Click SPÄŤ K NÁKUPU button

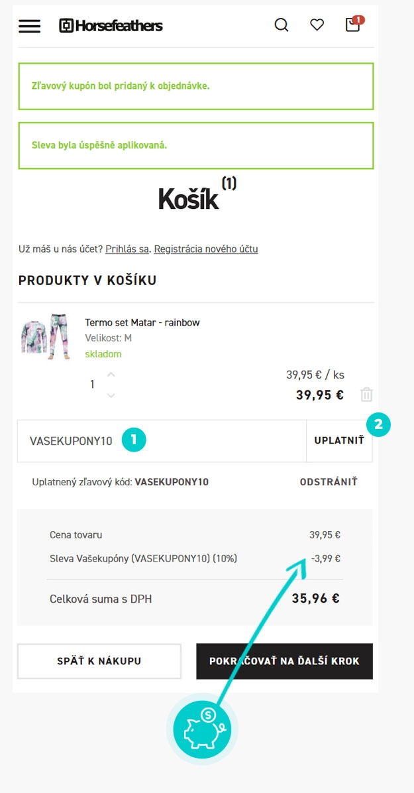pos(99,661)
